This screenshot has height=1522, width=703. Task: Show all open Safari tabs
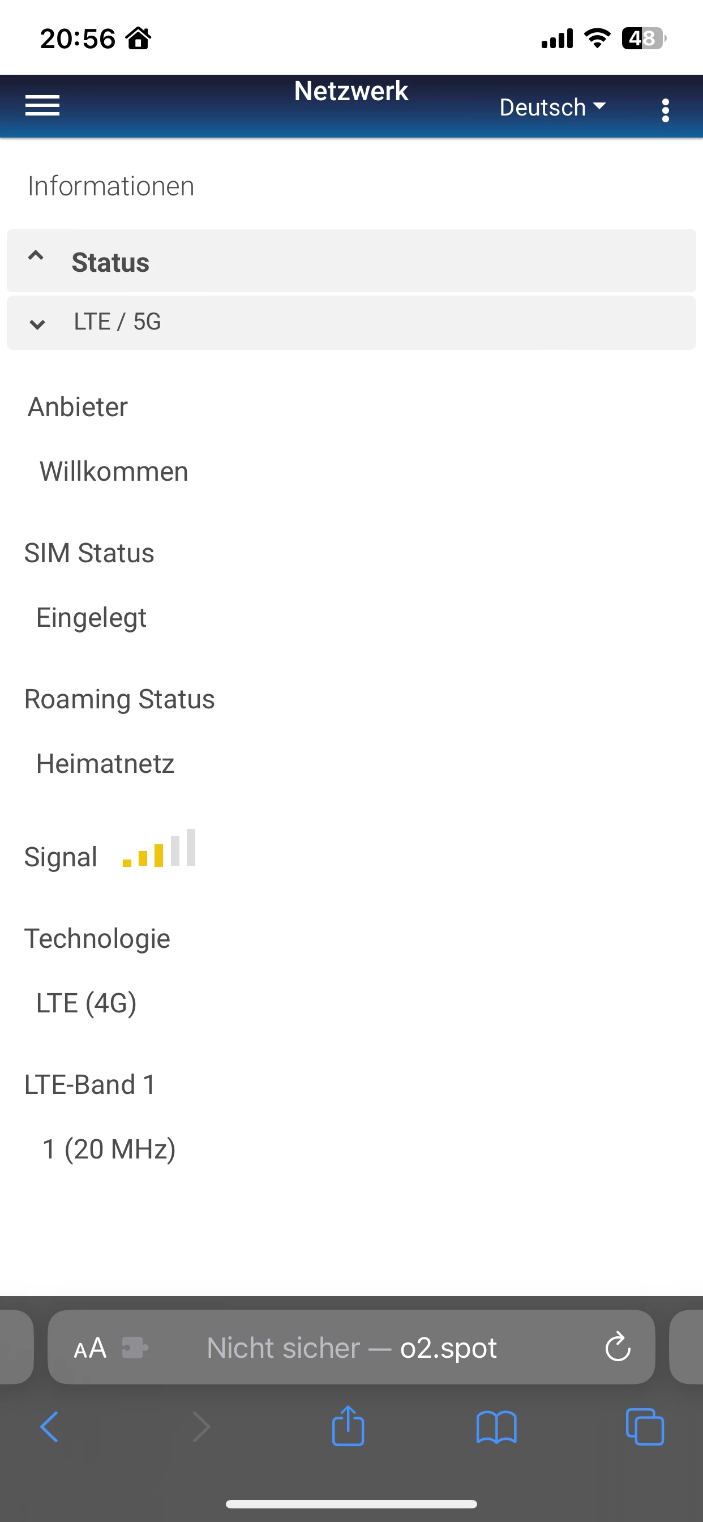coord(644,1427)
